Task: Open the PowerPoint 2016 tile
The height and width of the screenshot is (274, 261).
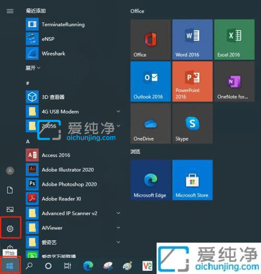Action: [x=193, y=82]
